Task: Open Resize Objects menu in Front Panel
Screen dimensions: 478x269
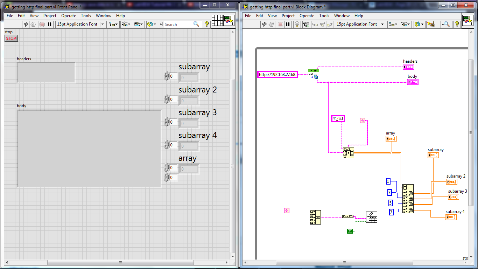Action: coord(139,24)
